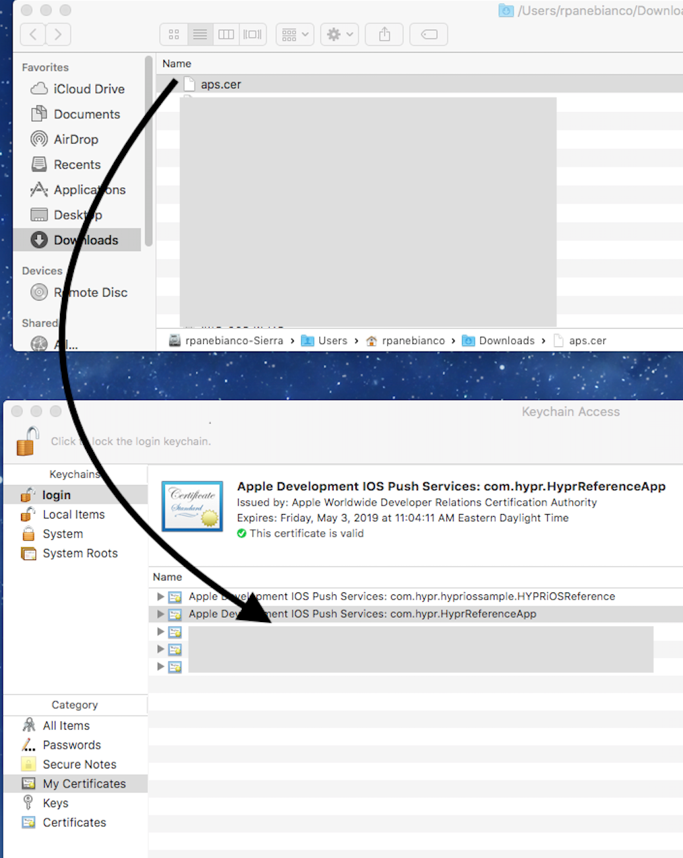The width and height of the screenshot is (683, 858).
Task: Open AirDrop in Finder sidebar
Action: (x=76, y=139)
